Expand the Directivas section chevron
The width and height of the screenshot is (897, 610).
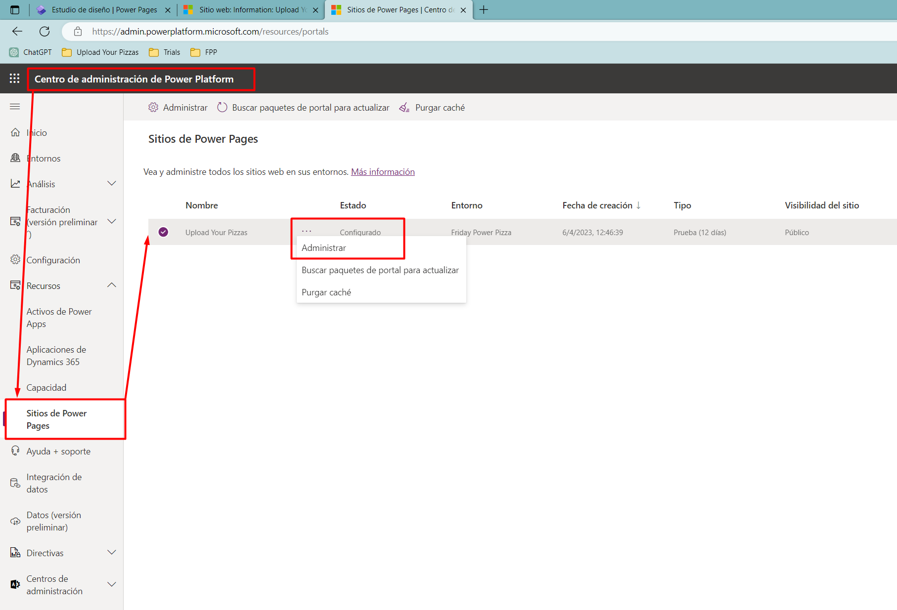coord(112,553)
